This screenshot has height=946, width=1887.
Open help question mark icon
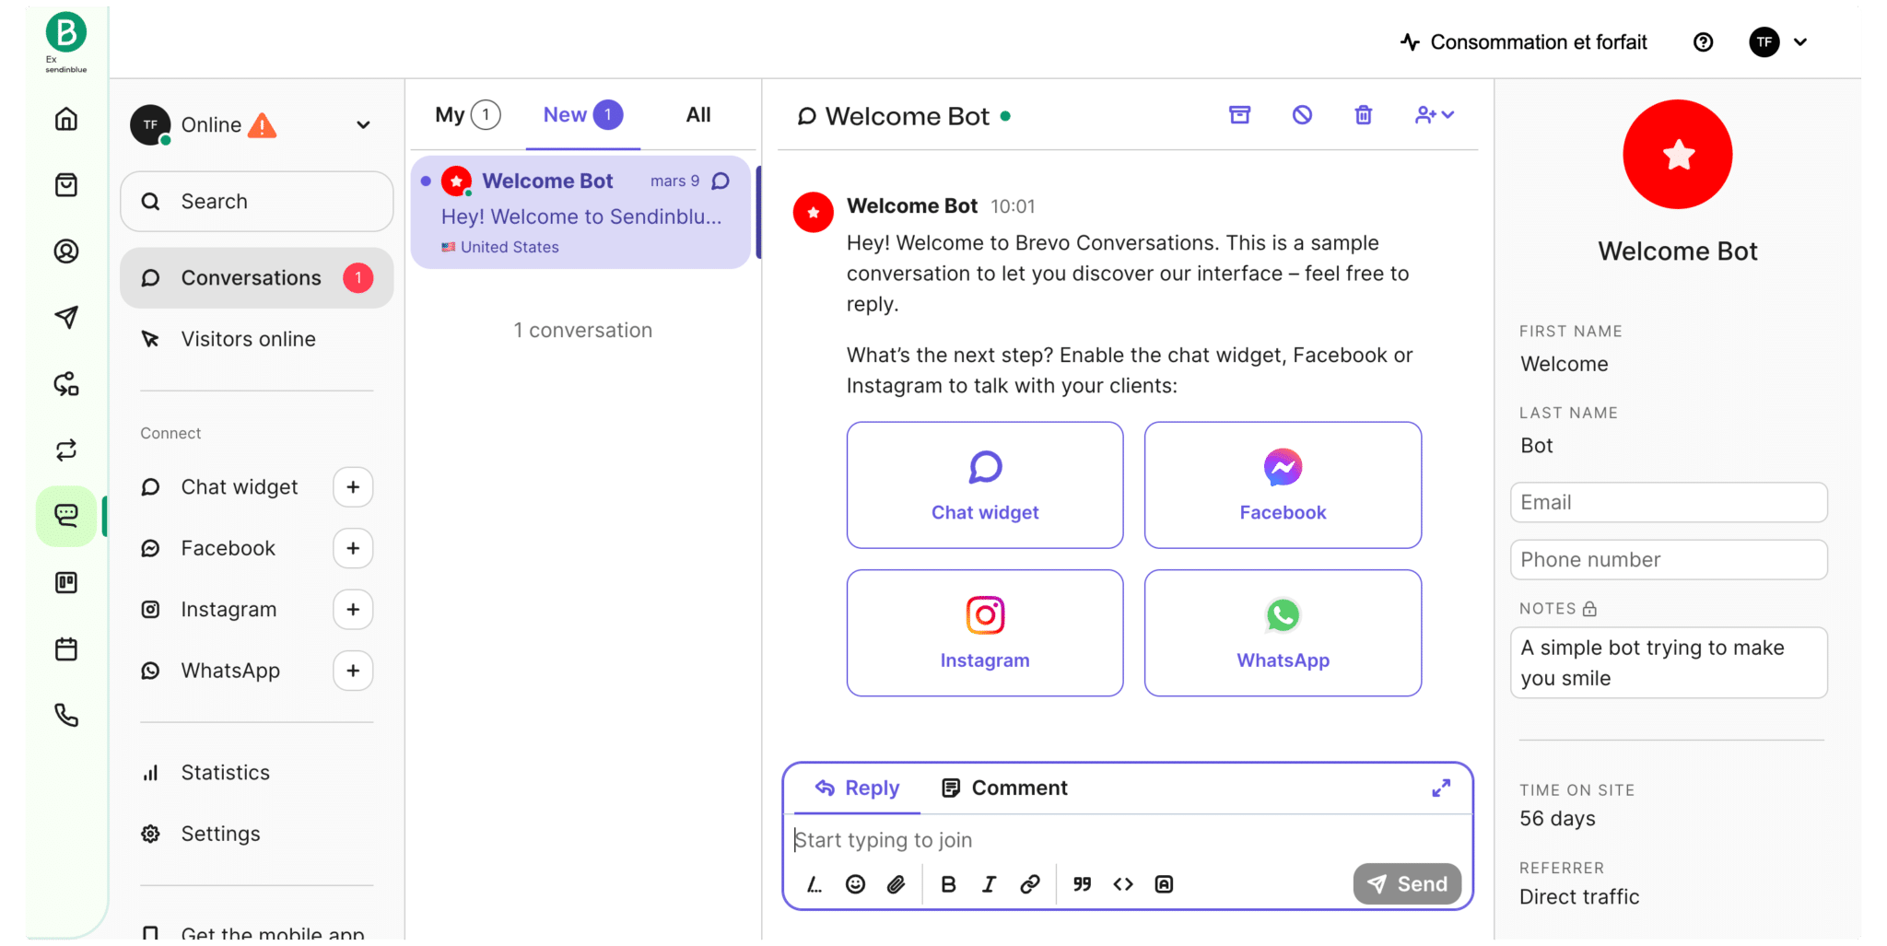click(1704, 42)
